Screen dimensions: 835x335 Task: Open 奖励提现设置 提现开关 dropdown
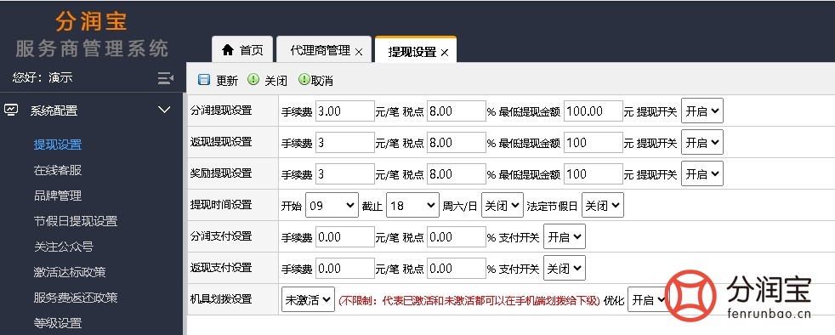pyautogui.click(x=702, y=173)
